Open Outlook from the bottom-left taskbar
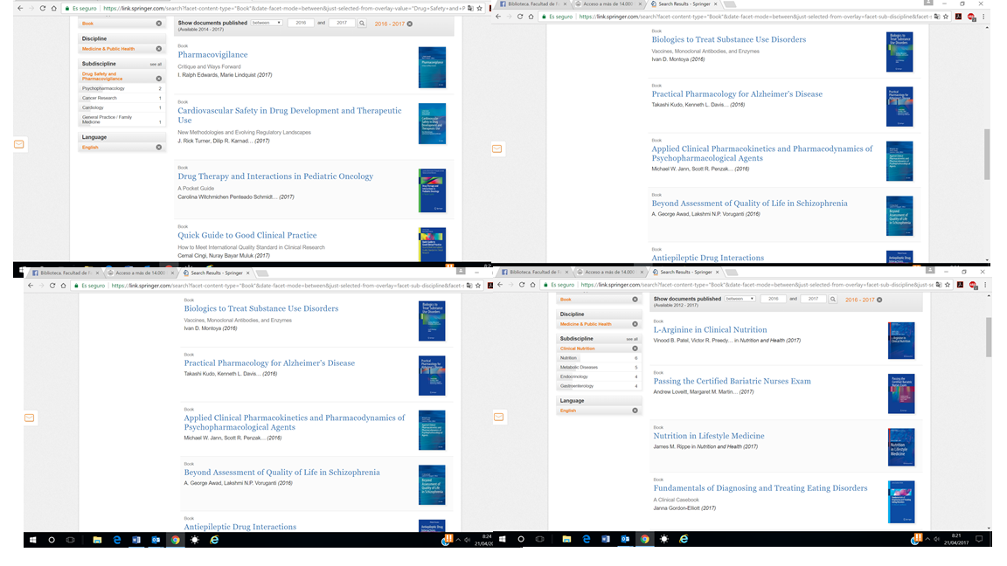This screenshot has width=1007, height=566. pos(156,540)
